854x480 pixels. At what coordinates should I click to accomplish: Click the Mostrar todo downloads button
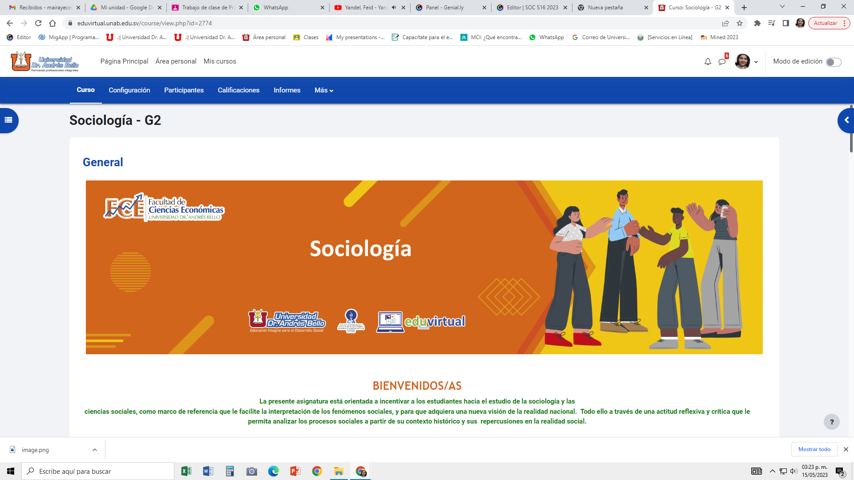[814, 449]
